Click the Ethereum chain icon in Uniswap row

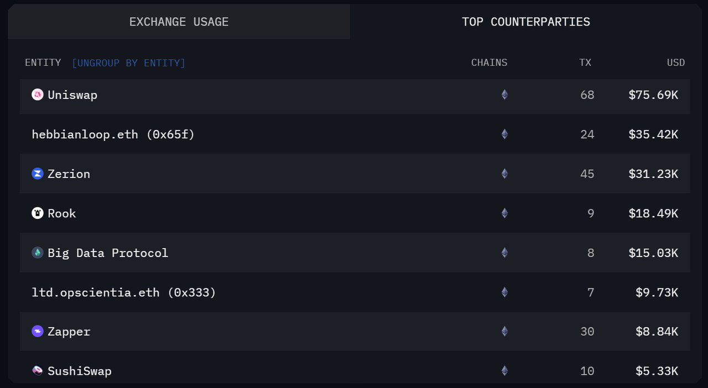tap(504, 95)
